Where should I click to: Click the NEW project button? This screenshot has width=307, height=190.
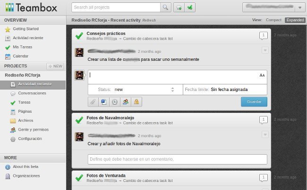[55, 66]
